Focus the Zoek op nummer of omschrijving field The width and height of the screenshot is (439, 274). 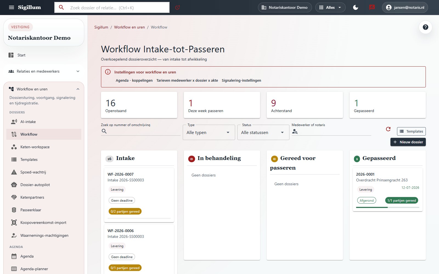pos(140,131)
